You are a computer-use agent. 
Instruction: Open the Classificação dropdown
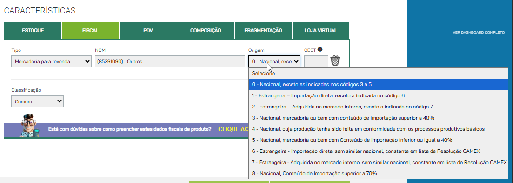(37, 101)
